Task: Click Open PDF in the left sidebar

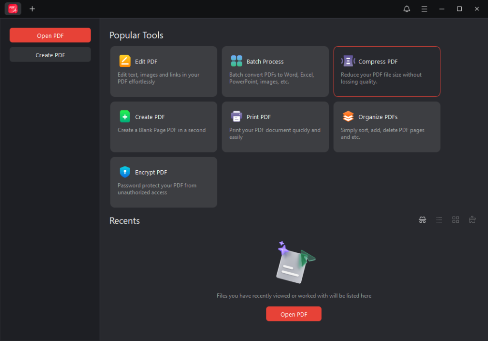Action: (50, 35)
